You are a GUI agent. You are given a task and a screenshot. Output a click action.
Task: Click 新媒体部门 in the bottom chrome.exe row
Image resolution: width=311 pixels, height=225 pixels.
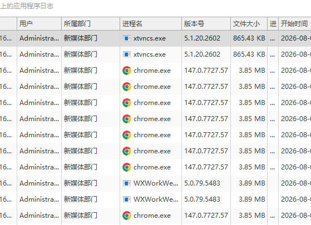81,216
